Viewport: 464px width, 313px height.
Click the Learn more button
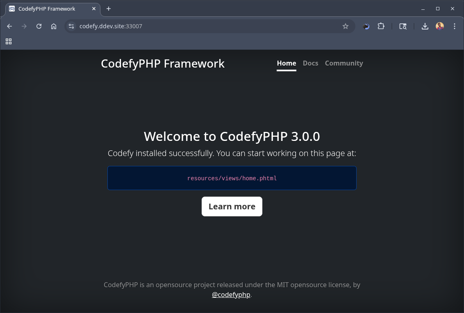point(232,206)
